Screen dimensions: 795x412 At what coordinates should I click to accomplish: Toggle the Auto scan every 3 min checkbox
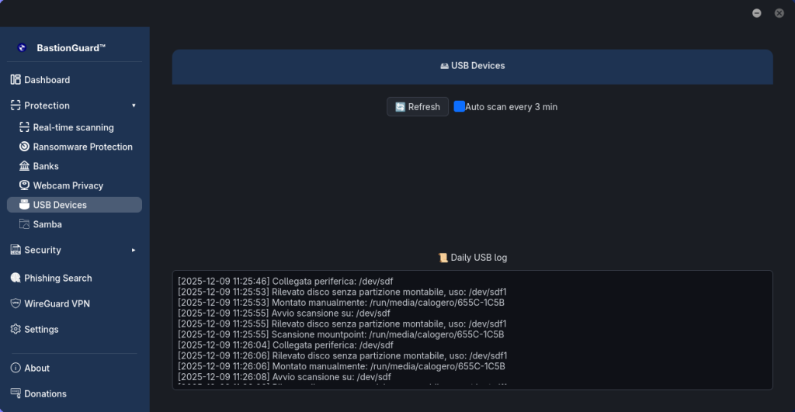(x=460, y=106)
